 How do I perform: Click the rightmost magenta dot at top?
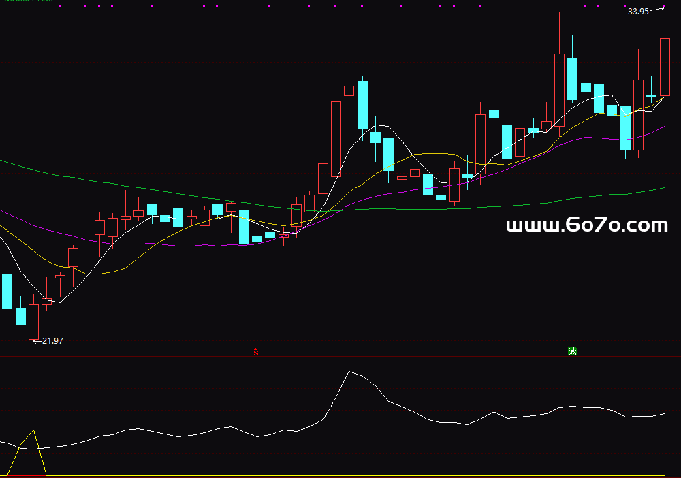tap(663, 7)
